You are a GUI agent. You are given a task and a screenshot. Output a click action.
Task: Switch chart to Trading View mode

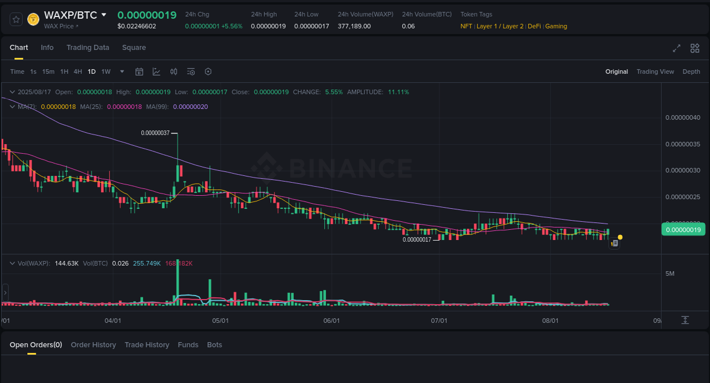pos(655,71)
